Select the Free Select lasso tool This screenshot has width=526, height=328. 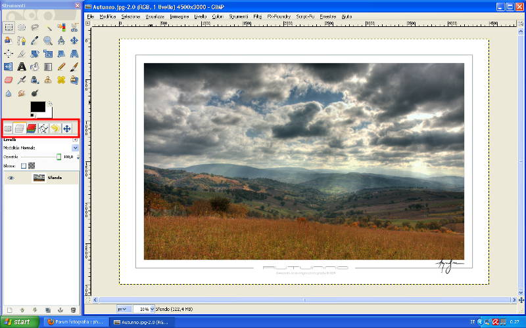[35, 28]
